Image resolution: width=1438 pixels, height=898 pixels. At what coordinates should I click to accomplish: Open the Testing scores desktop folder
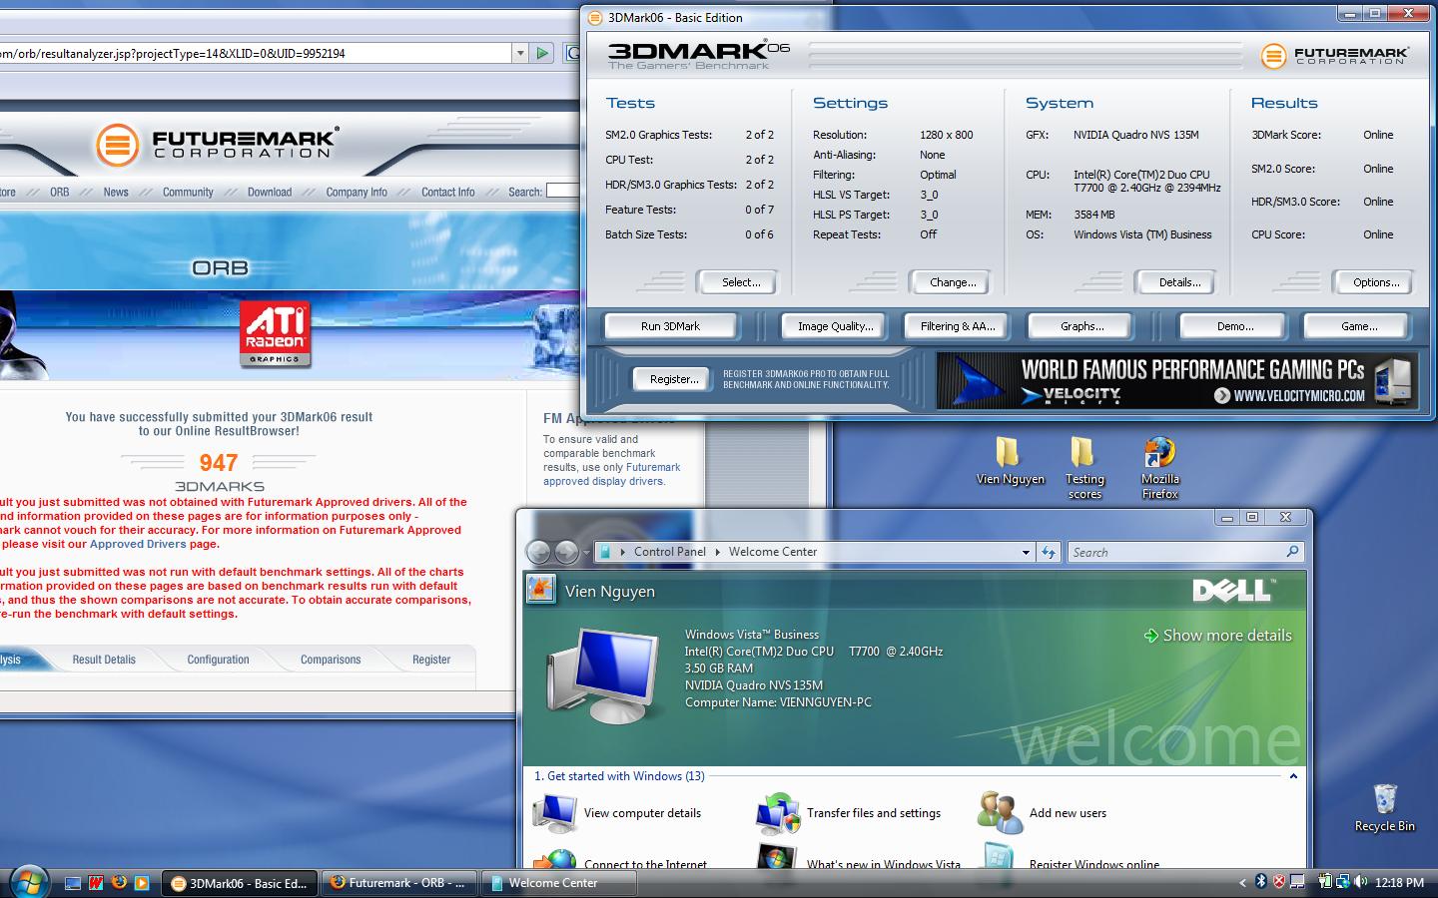tap(1084, 467)
